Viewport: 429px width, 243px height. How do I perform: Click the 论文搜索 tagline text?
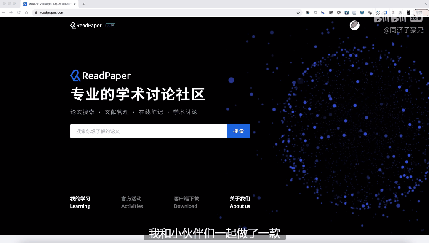83,112
